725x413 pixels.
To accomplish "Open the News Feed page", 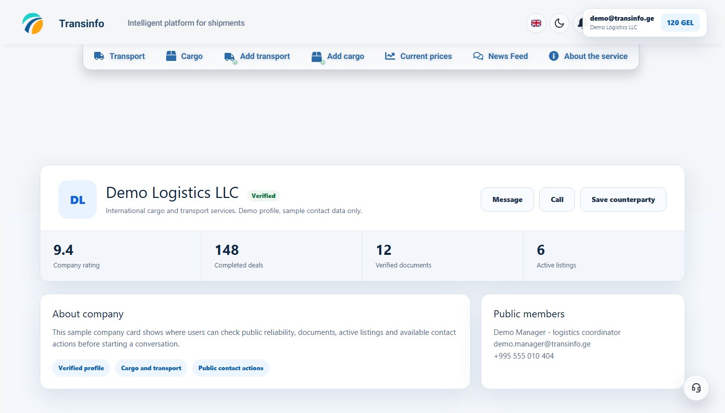I will point(500,56).
